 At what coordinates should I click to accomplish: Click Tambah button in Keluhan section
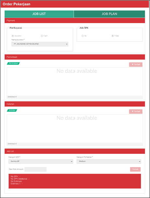136,112
